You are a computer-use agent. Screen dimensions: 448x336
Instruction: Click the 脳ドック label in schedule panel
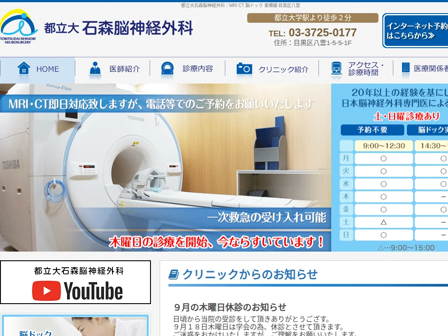coord(427,130)
